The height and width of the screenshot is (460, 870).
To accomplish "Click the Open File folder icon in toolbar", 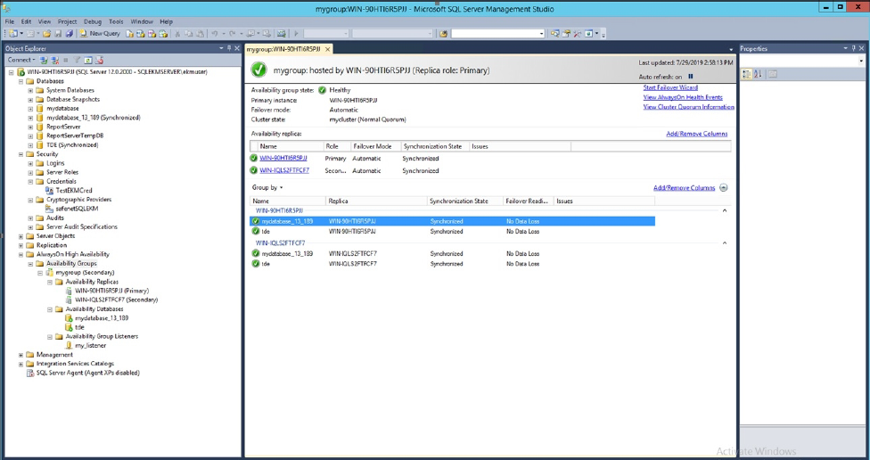I will (x=46, y=34).
